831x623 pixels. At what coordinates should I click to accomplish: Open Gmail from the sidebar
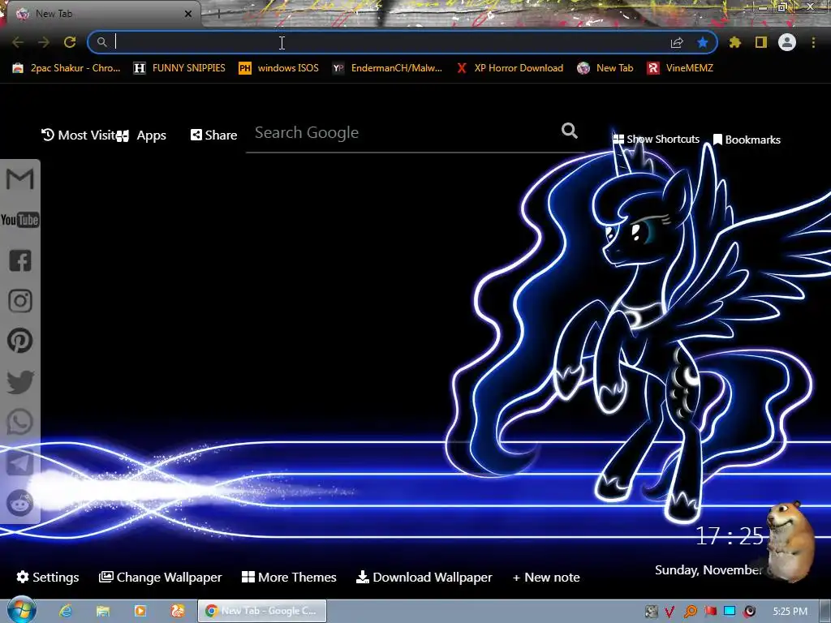[20, 179]
